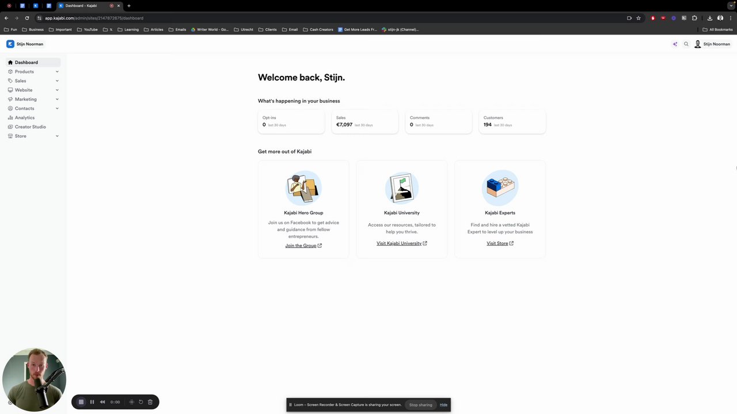This screenshot has width=737, height=414.
Task: Delete the Loom recording with trash icon
Action: click(x=150, y=402)
